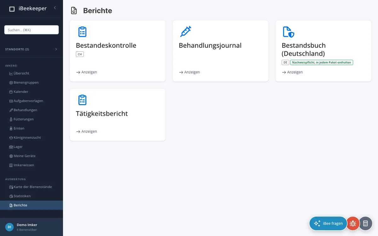Viewport: 378px width, 236px height.
Task: Open the grey calculator button
Action: pos(365,223)
